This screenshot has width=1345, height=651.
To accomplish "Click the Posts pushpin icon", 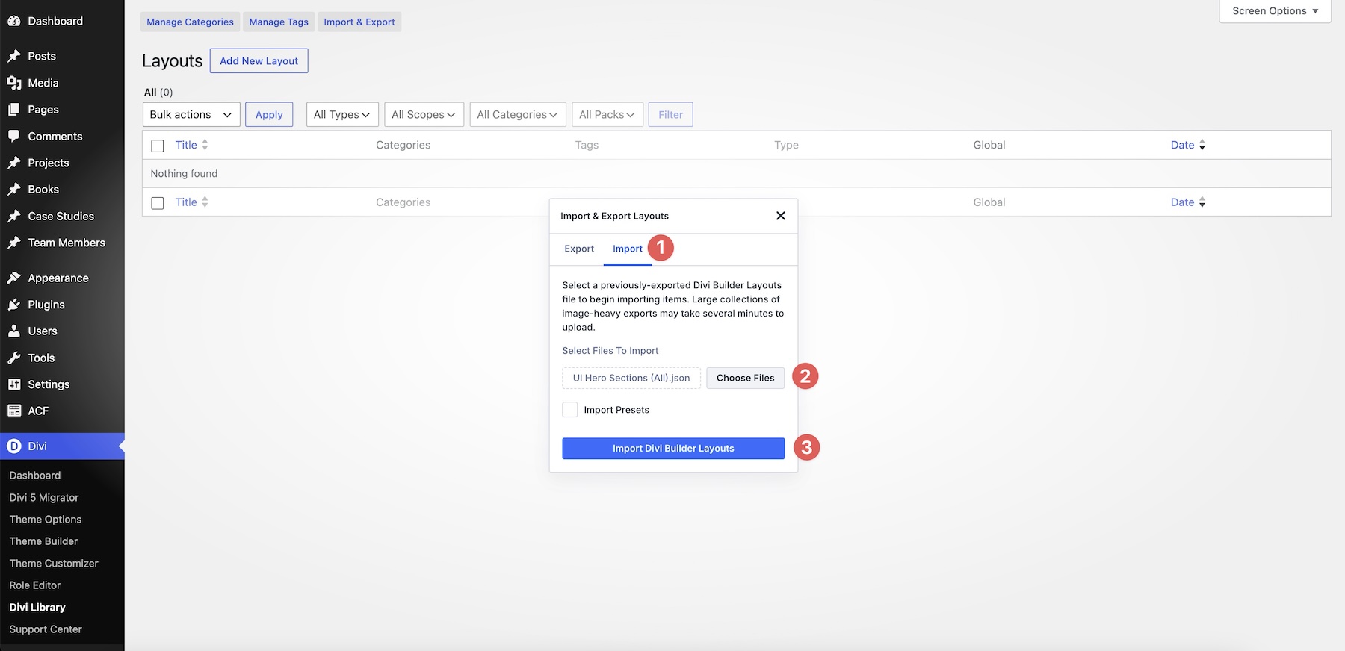I will pos(14,56).
